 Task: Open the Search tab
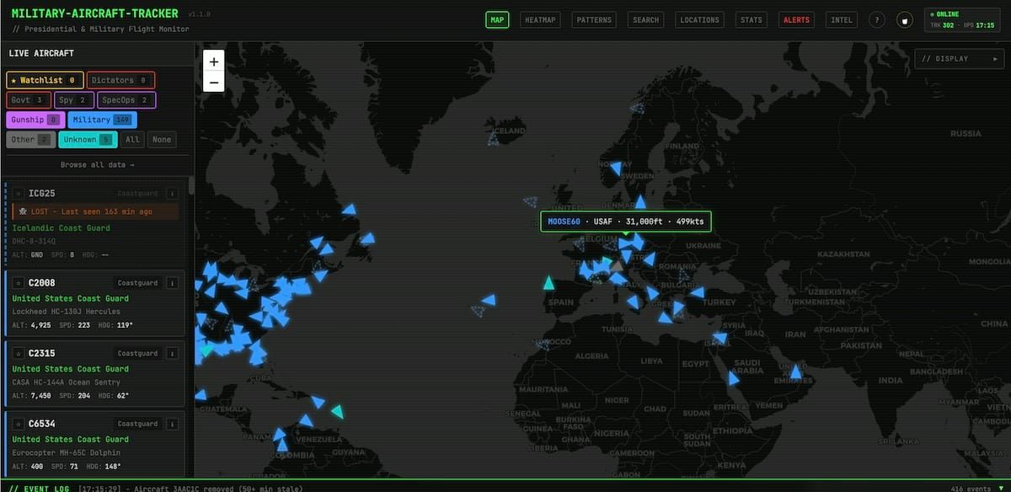point(645,20)
